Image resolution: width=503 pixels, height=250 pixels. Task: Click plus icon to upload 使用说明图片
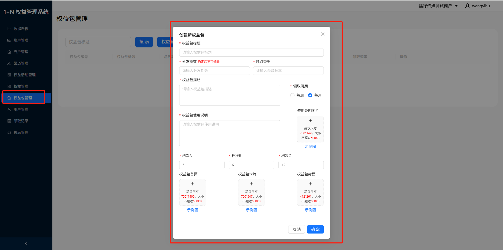tap(310, 120)
